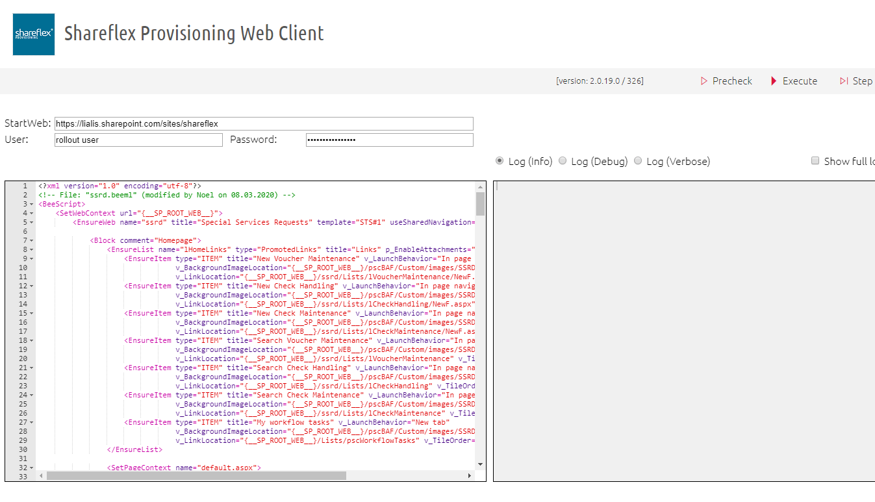Click the Precheck button
The image size is (875, 502).
pos(726,81)
